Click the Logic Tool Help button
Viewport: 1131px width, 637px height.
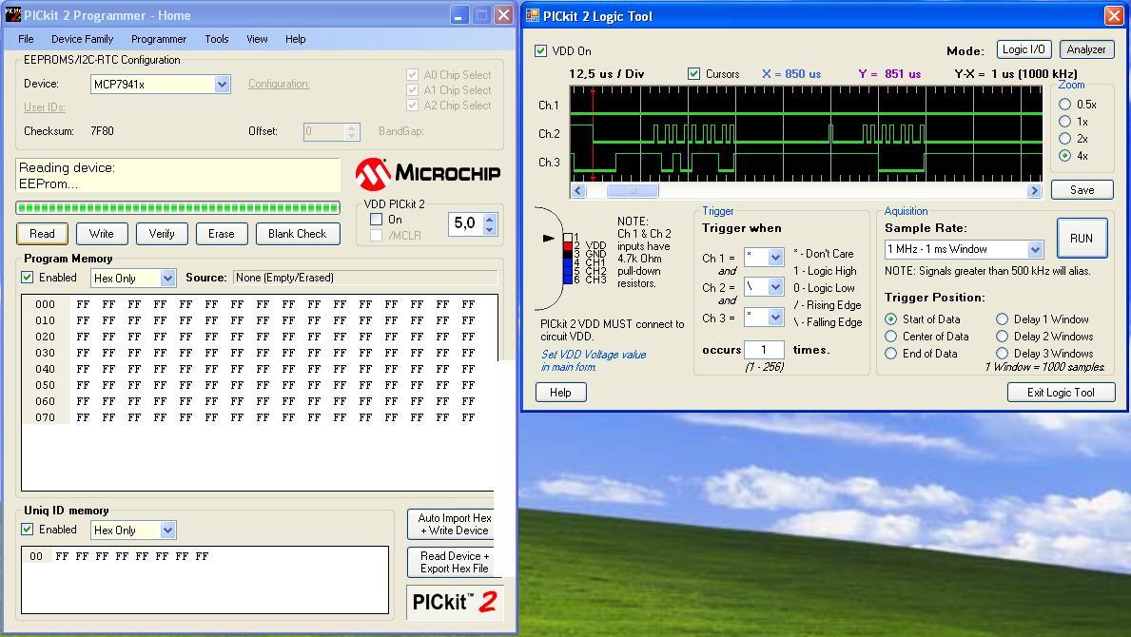pos(560,392)
